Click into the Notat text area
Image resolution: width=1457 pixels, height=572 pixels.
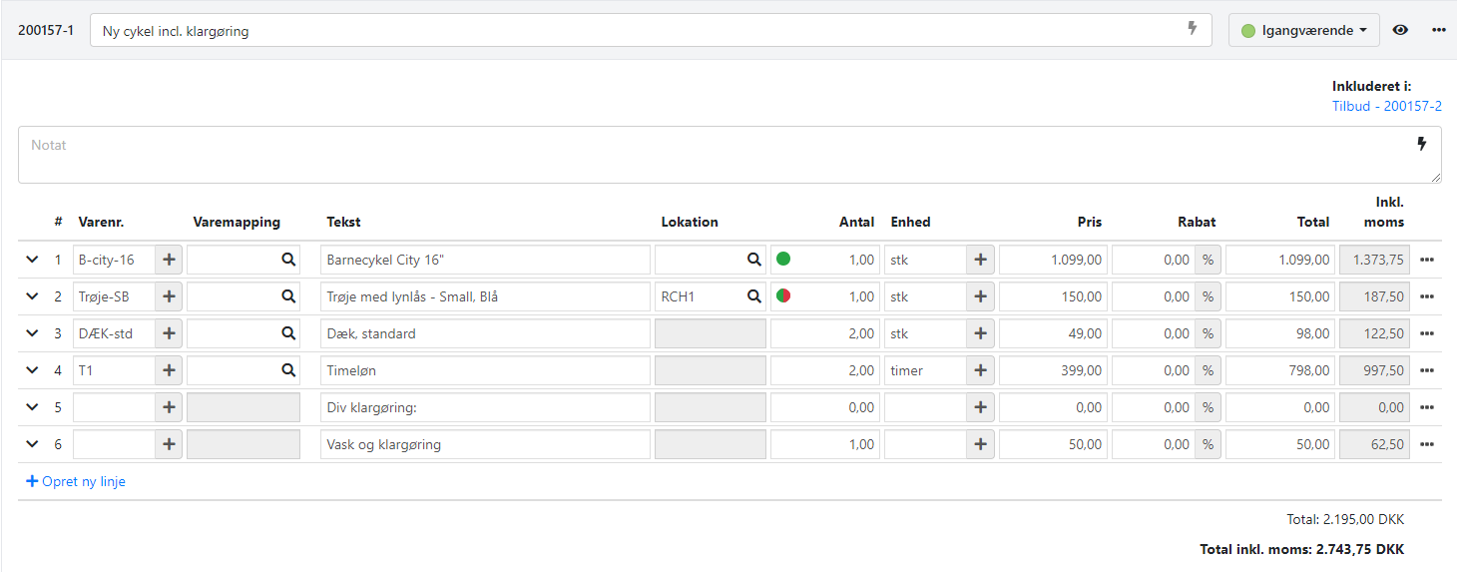tap(699, 155)
